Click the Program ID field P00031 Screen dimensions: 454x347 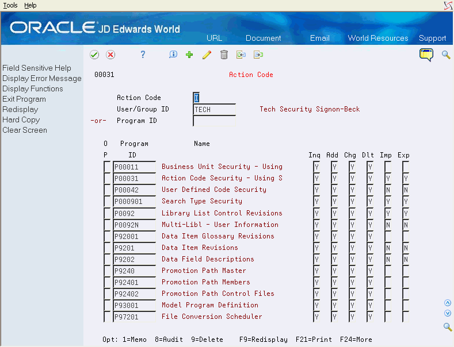[x=134, y=179]
